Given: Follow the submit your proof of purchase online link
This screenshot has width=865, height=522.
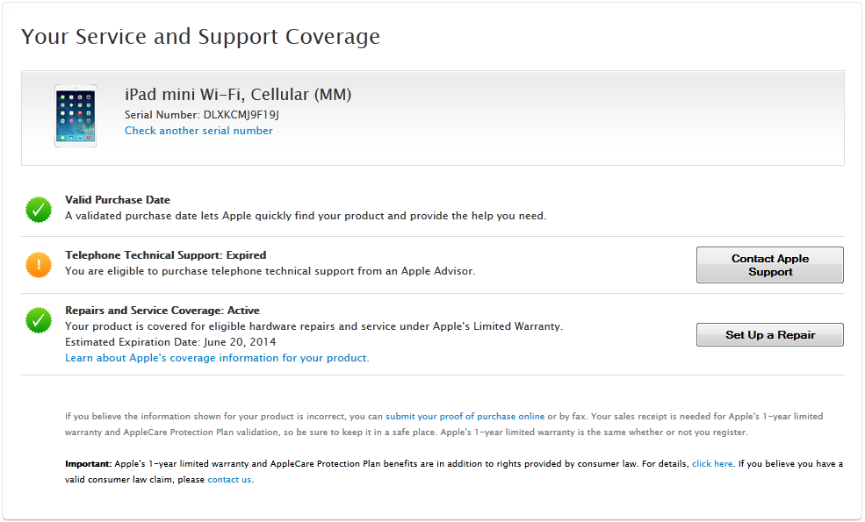Looking at the screenshot, I should point(465,417).
